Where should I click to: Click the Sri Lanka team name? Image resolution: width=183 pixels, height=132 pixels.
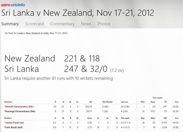[x=22, y=69]
